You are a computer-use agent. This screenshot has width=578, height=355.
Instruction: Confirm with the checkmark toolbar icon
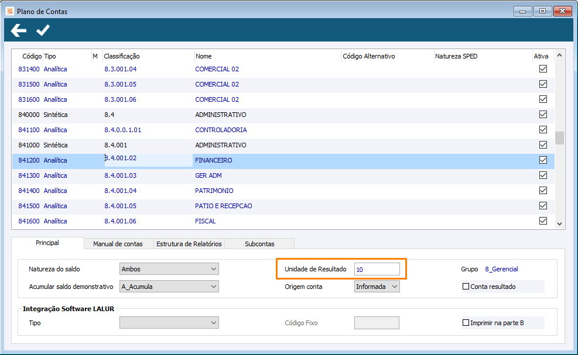43,30
